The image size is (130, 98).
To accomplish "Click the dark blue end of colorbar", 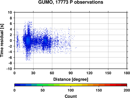I will coord(17,85).
